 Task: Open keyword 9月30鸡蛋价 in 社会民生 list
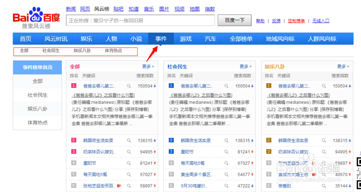tap(194, 186)
